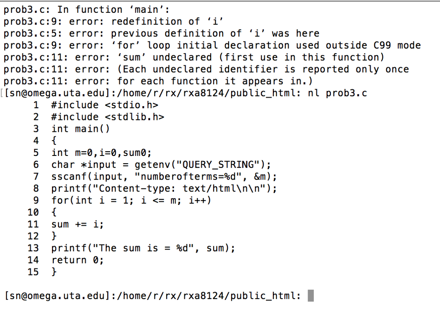
Task: Click the getenv QUERY_STRING line
Action: pos(161,165)
